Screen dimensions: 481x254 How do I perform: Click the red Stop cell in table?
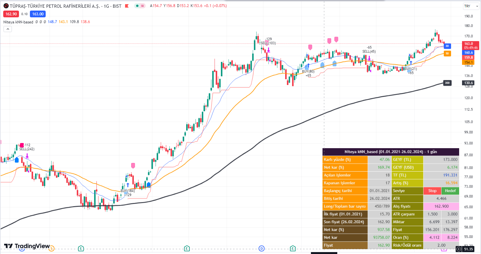[432, 191]
